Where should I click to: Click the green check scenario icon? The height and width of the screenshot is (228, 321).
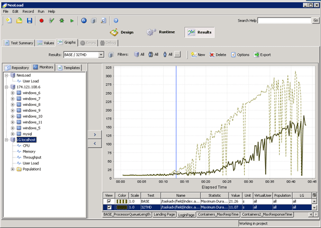coord(52,20)
